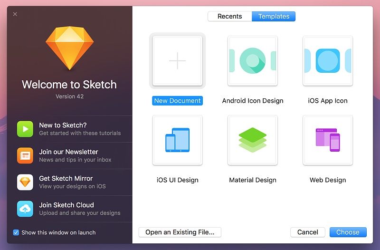Click 'View your designs on iOS' text
Screen dimensions: 380x250
click(x=73, y=186)
